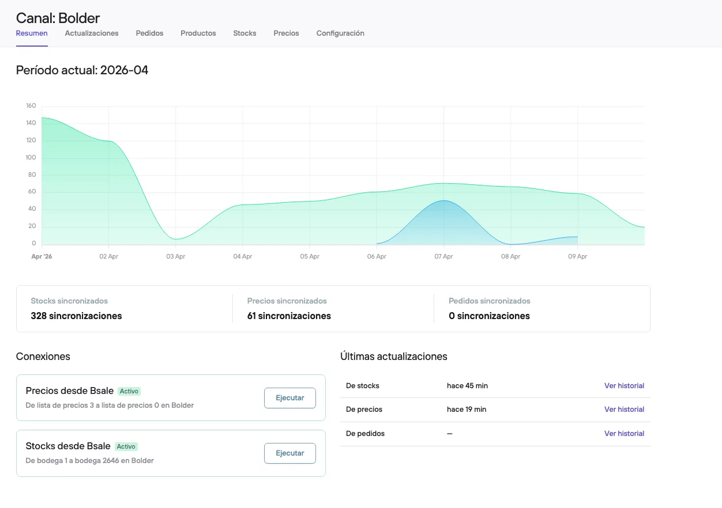Open the Resumen tab

coord(32,33)
